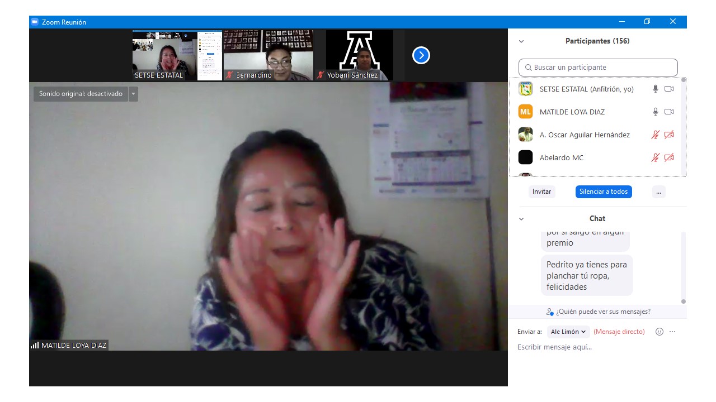Click Abelardo MC black avatar

tap(525, 157)
